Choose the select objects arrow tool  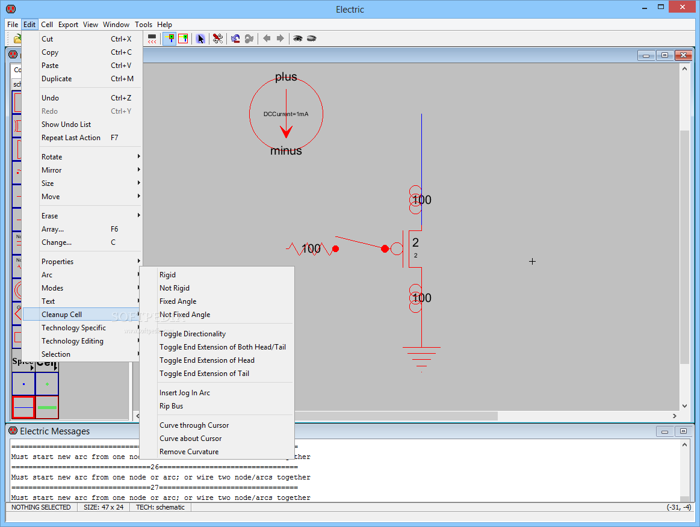[x=200, y=39]
